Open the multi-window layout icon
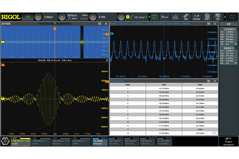Image resolution: width=239 pixels, height=159 pixels. (x=207, y=17)
